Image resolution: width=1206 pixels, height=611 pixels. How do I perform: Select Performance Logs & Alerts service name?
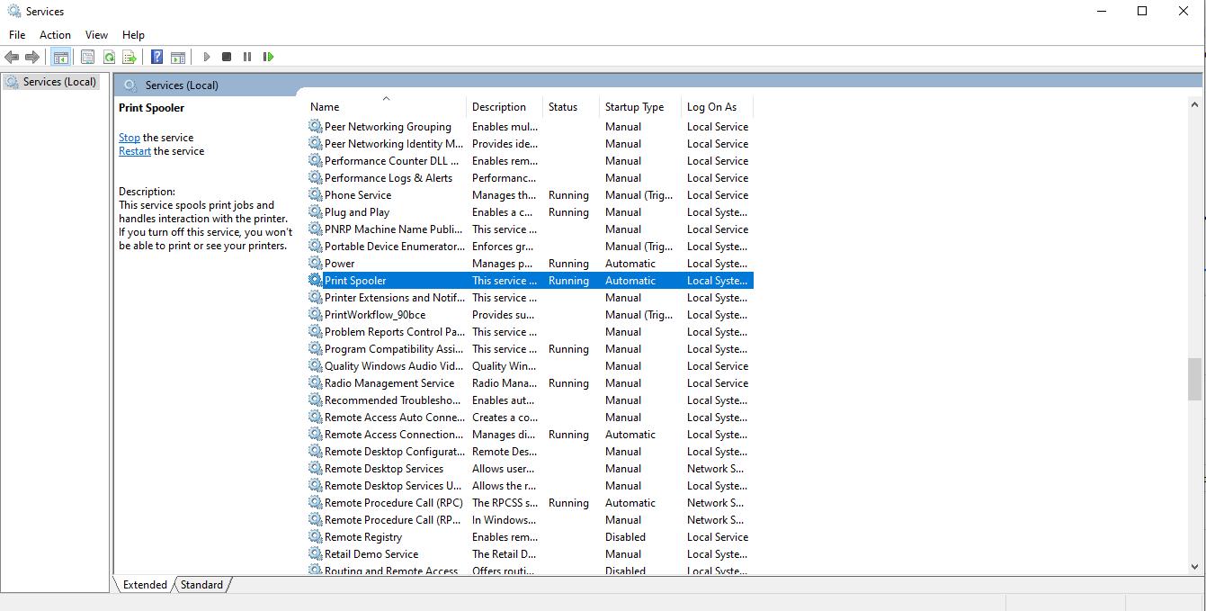tap(389, 178)
